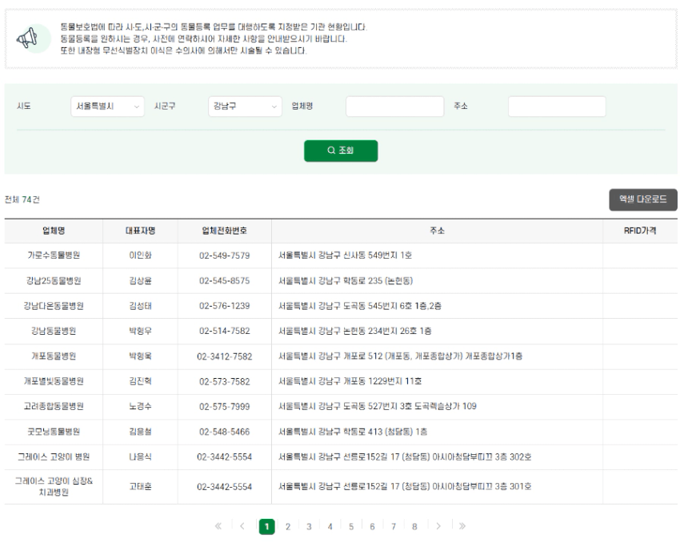Go to next page arrow
The image size is (692, 547).
439,526
